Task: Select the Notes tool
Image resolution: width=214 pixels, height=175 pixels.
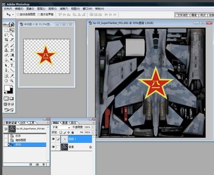Action: point(6,76)
